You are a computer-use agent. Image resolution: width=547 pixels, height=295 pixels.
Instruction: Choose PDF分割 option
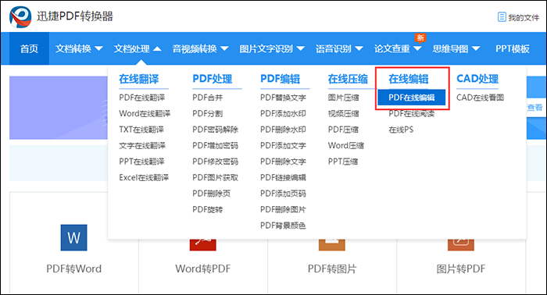coord(207,113)
